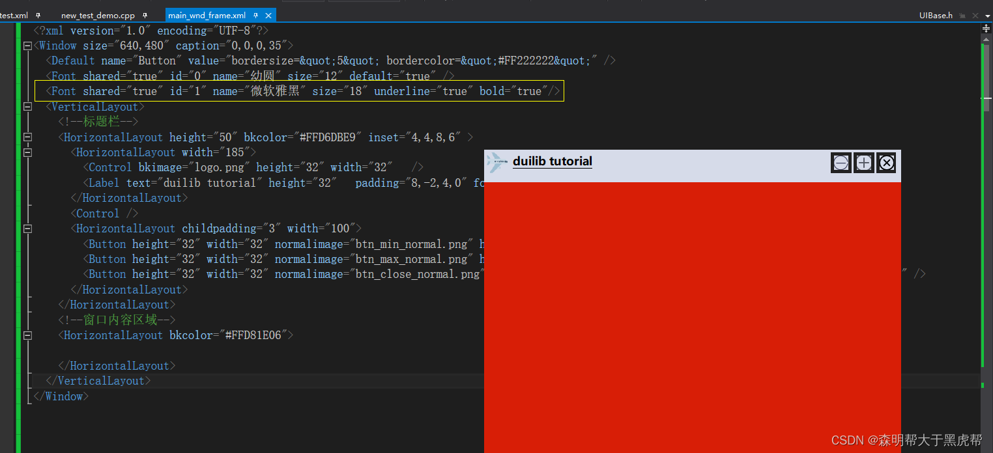This screenshot has width=993, height=453.
Task: Click inset="4,4,8,6" attribute text
Action: coord(414,137)
